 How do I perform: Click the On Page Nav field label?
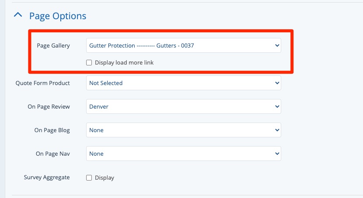pyautogui.click(x=53, y=154)
